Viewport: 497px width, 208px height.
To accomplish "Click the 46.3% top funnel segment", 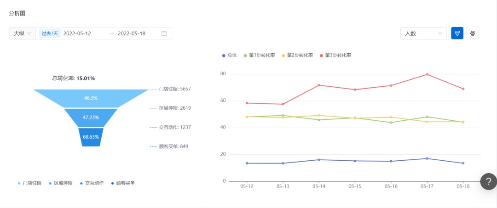I will pyautogui.click(x=91, y=98).
